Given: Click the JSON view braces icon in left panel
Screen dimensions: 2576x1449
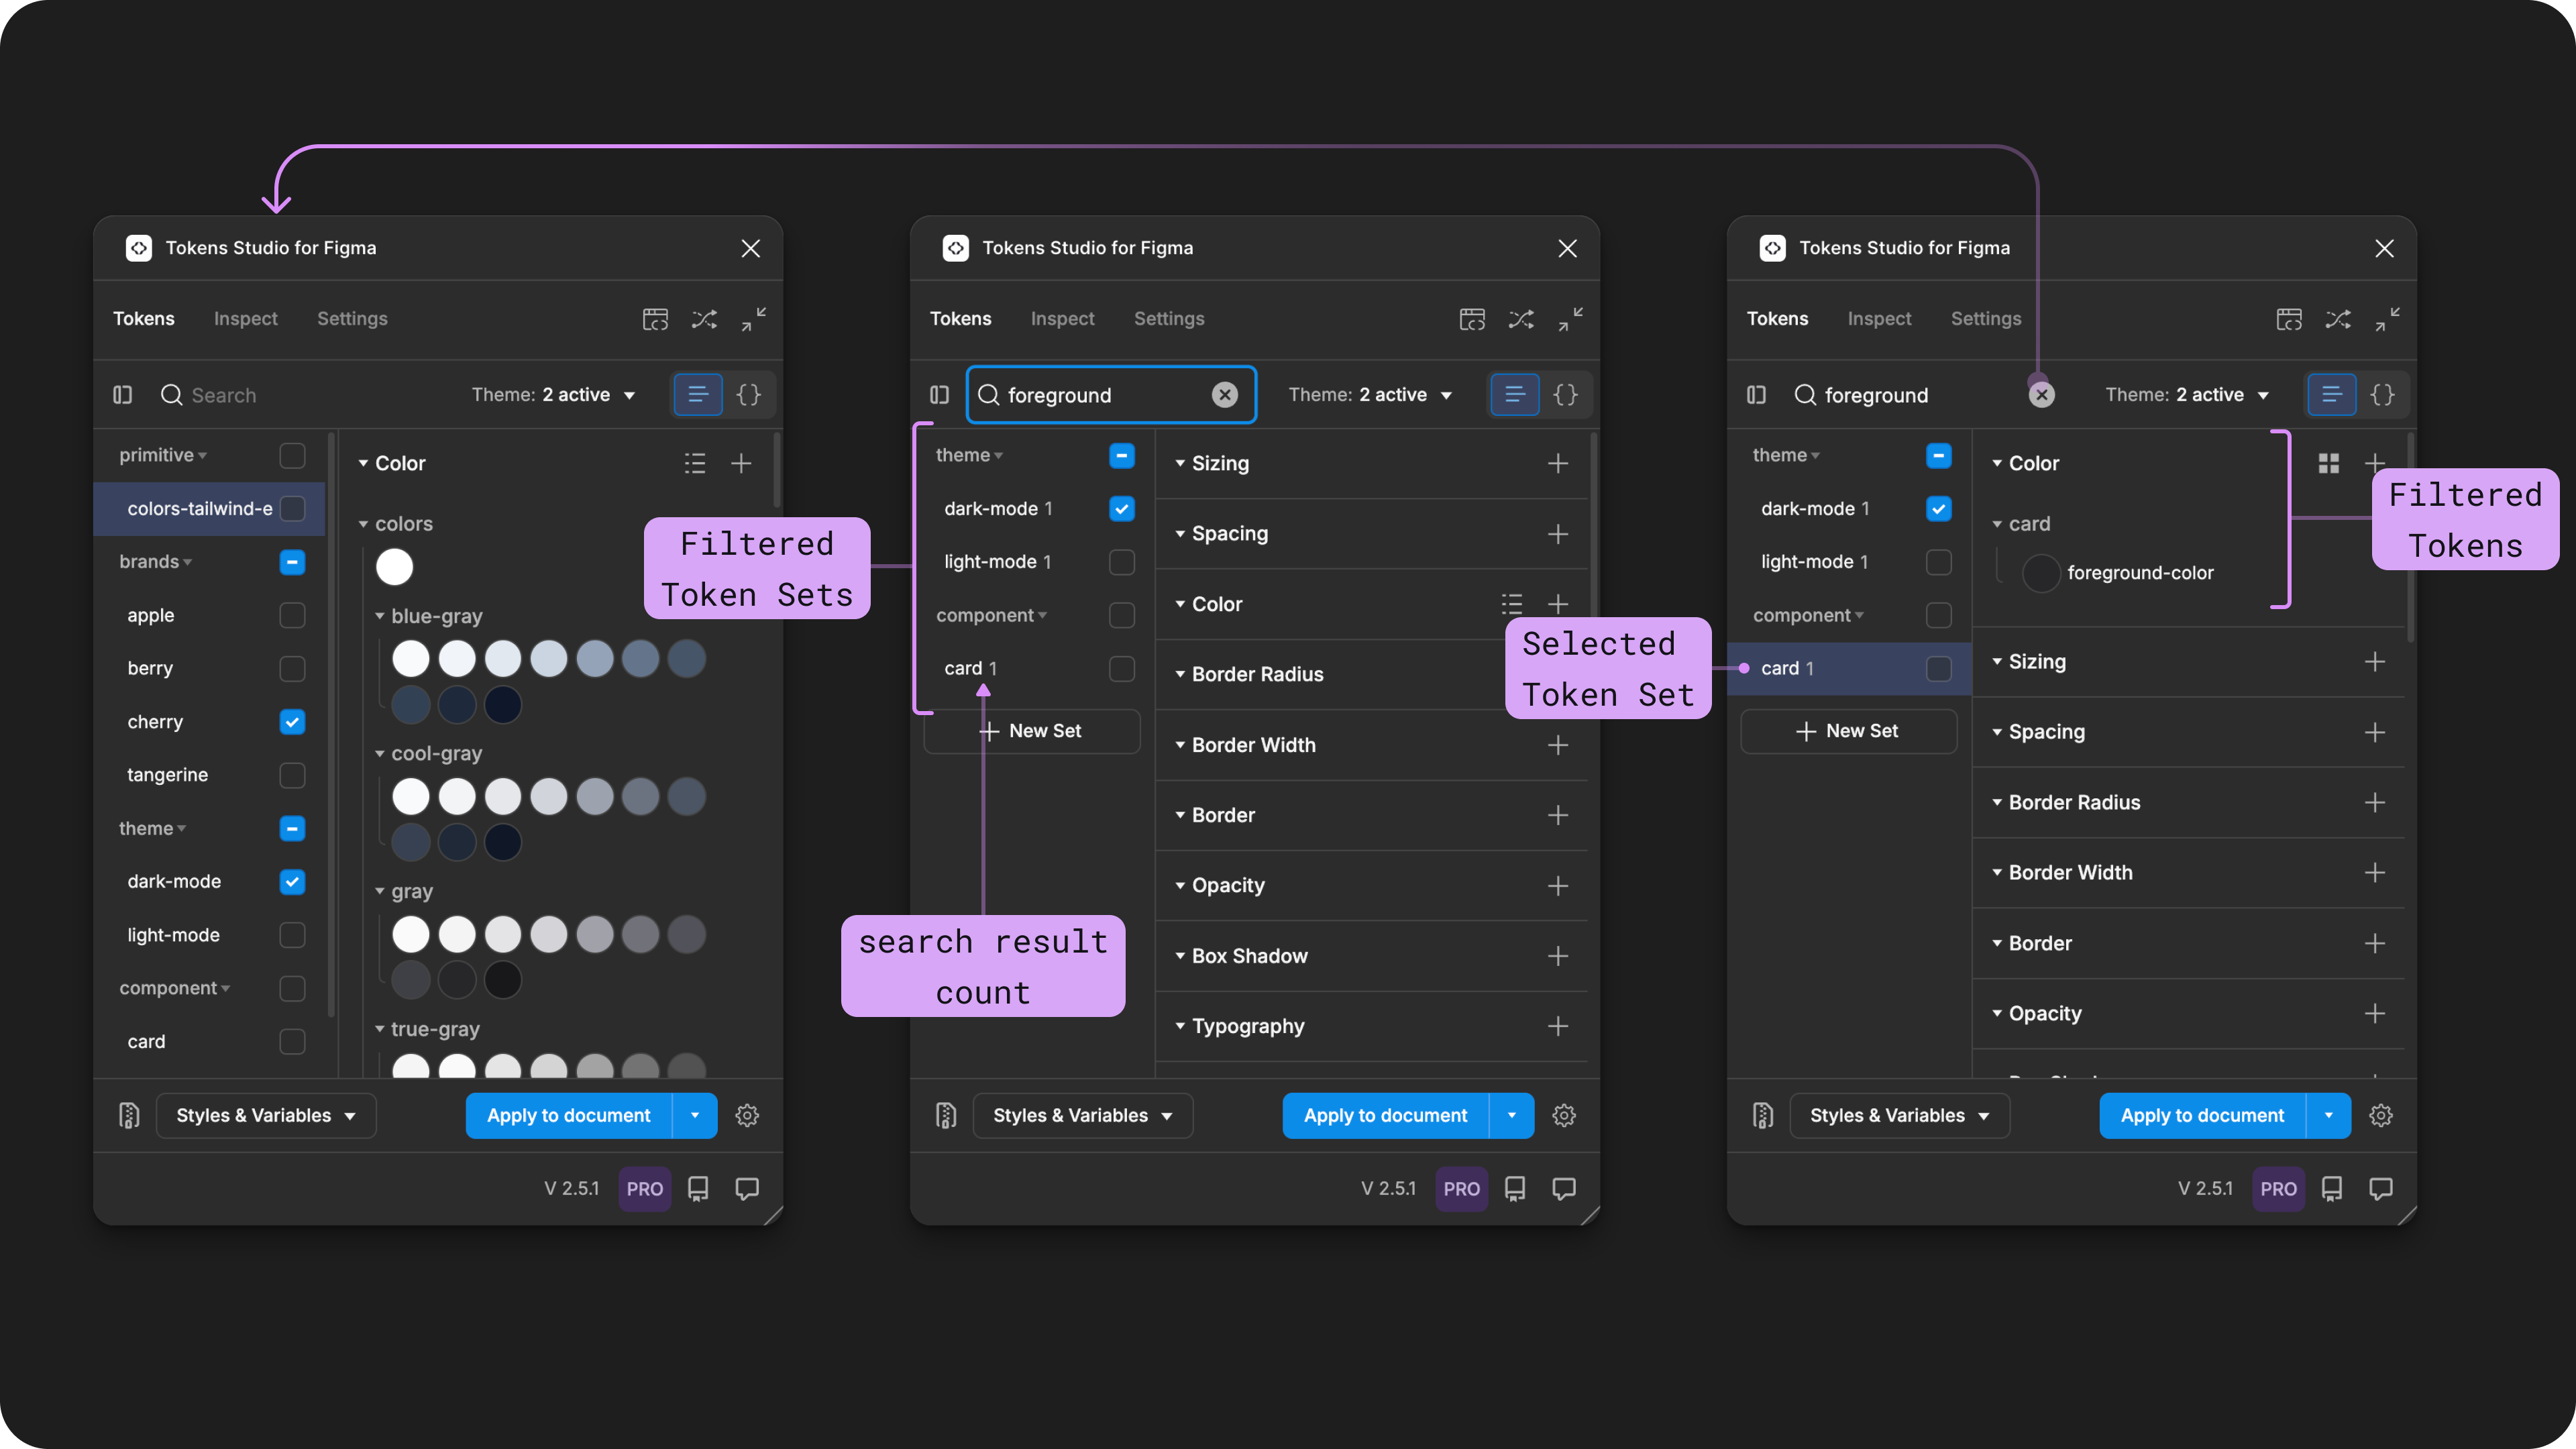Looking at the screenshot, I should coord(748,395).
